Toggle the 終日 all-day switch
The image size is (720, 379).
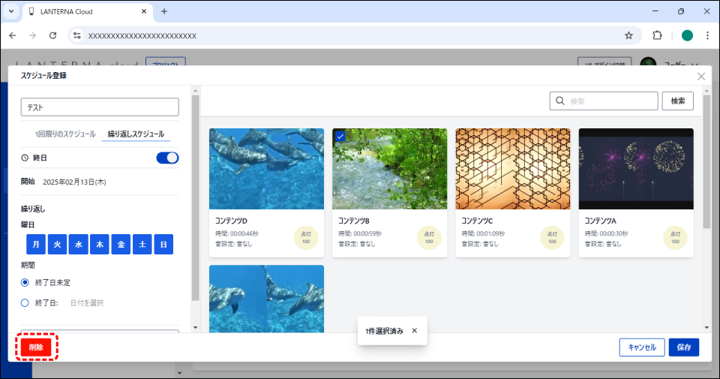pos(167,158)
